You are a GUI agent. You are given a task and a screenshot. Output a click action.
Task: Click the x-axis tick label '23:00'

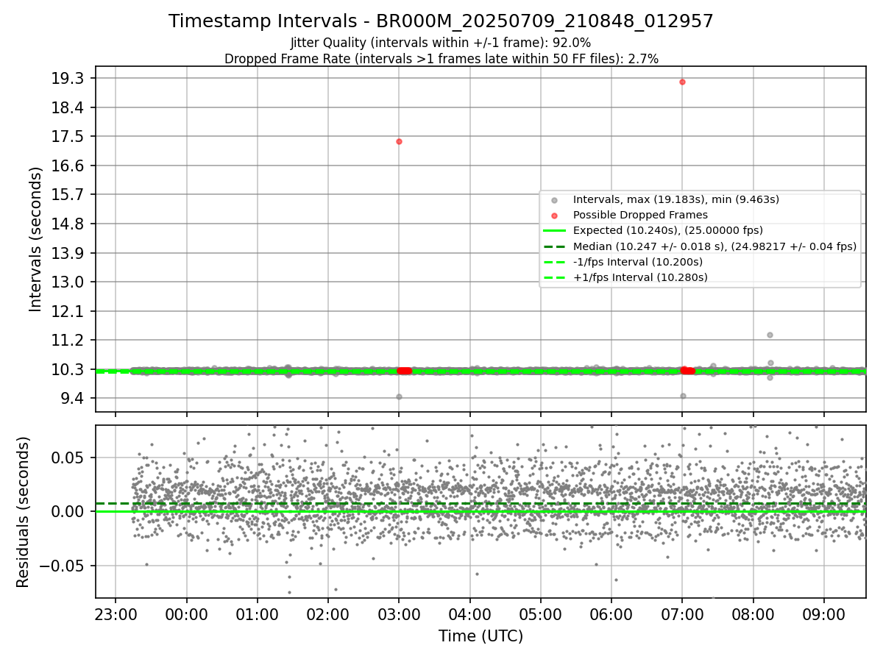[116, 615]
